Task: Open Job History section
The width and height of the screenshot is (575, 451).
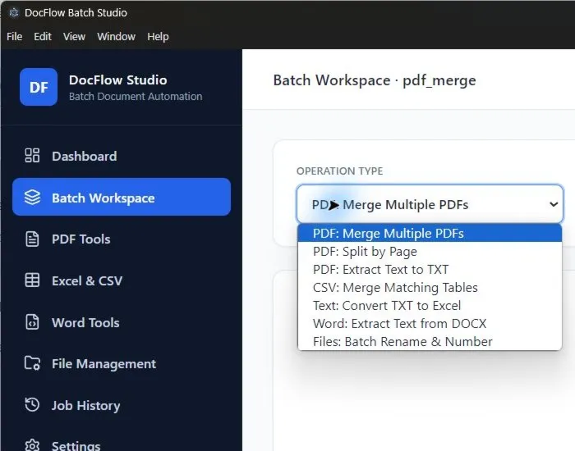Action: (122, 405)
